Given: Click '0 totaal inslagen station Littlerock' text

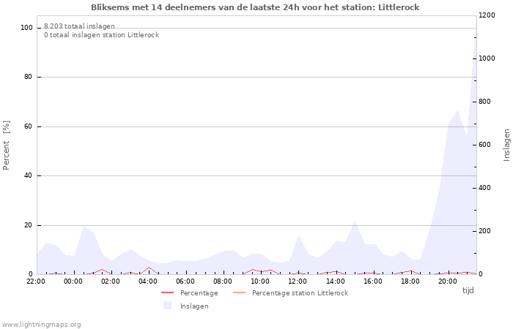Looking at the screenshot, I should (101, 35).
